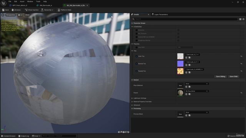Click the Browse toolbar button
The image size is (246, 138).
tap(16, 10)
